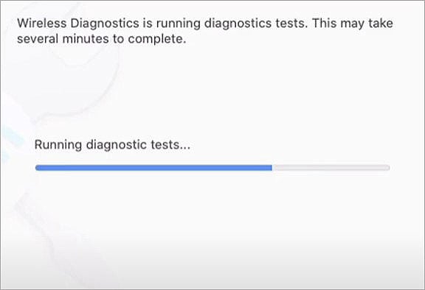Select the 'Running diagnostic tests...' status label
The height and width of the screenshot is (290, 425).
(x=112, y=145)
